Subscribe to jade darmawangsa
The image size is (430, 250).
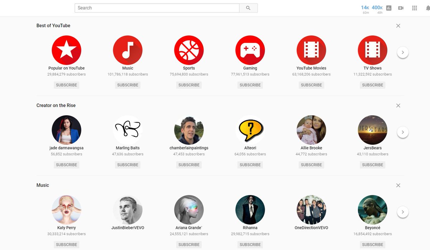(66, 165)
